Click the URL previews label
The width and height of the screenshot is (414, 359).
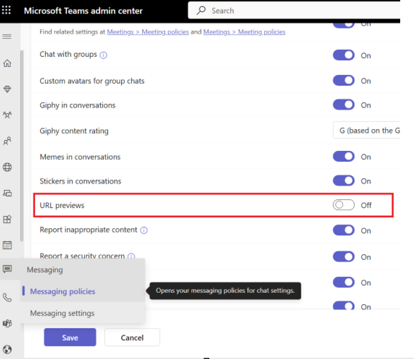[62, 205]
